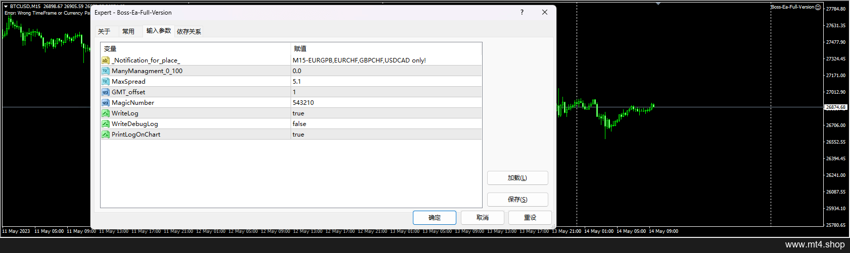This screenshot has height=253, width=850.
Task: Switch to the 常用 tab
Action: (x=128, y=31)
